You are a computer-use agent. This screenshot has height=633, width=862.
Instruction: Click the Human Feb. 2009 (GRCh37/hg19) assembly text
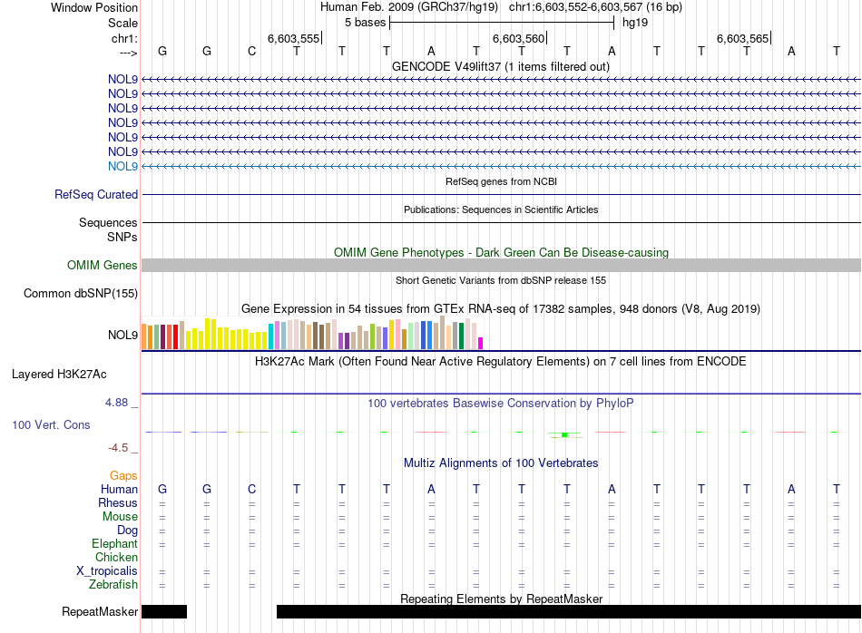pos(409,7)
